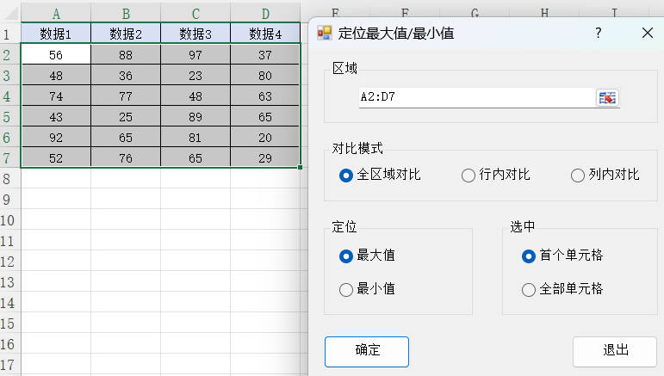The height and width of the screenshot is (376, 664).
Task: Click cell containing 数据2 header
Action: [126, 34]
